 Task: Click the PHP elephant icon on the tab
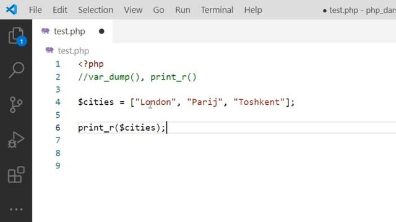pos(45,31)
